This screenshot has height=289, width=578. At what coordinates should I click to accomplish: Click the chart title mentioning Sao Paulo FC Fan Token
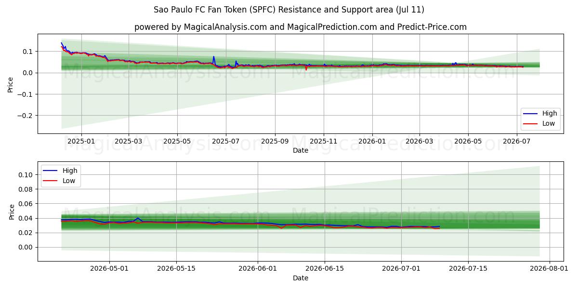pos(289,10)
